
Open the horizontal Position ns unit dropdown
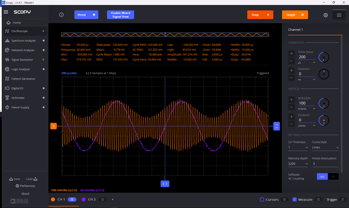coord(307,79)
